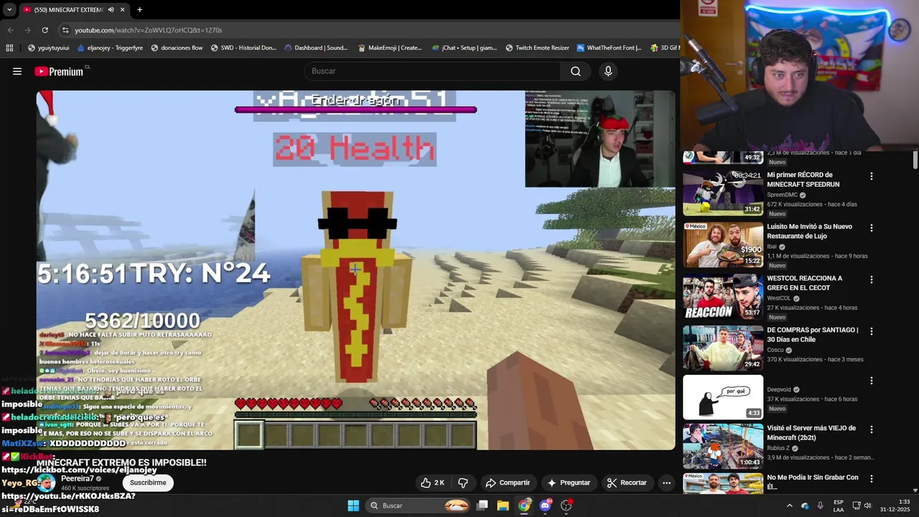Click the search magnifier button
Screen dimensions: 919x517
(x=575, y=71)
